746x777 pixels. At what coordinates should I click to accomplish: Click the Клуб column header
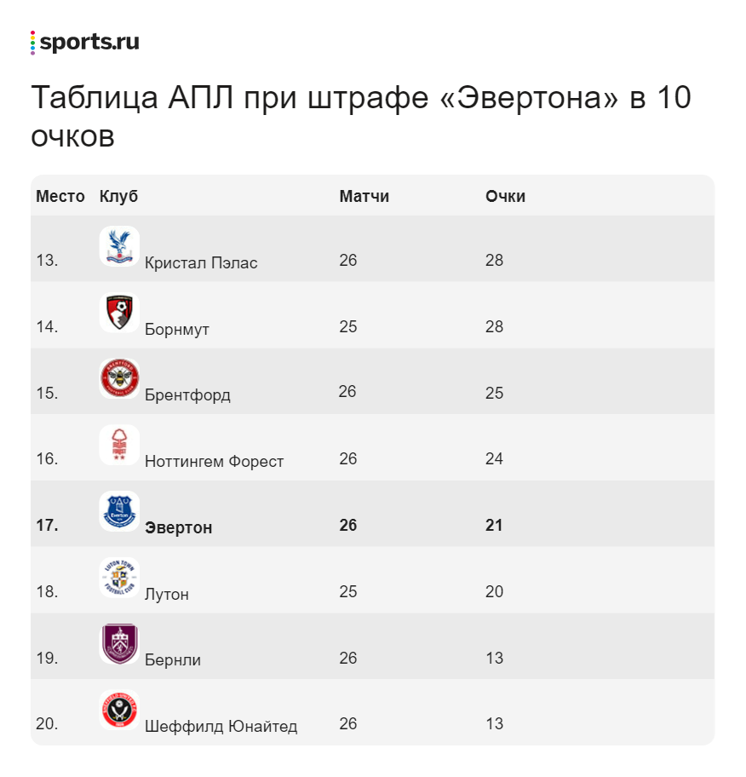(118, 197)
